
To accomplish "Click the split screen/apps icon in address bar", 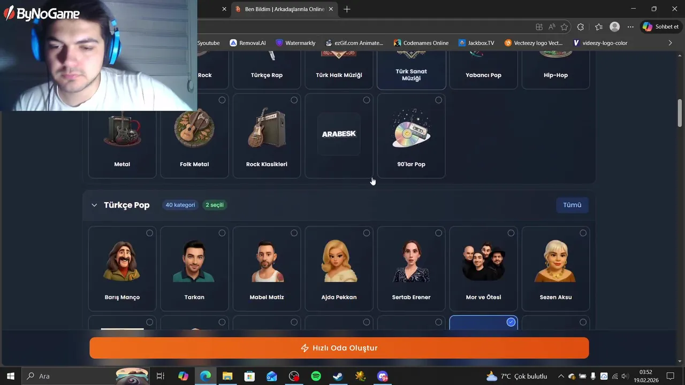I will pos(539,27).
